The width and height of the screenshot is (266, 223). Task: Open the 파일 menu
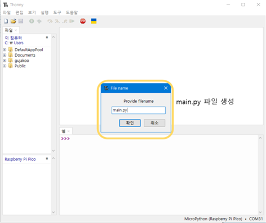[7, 12]
